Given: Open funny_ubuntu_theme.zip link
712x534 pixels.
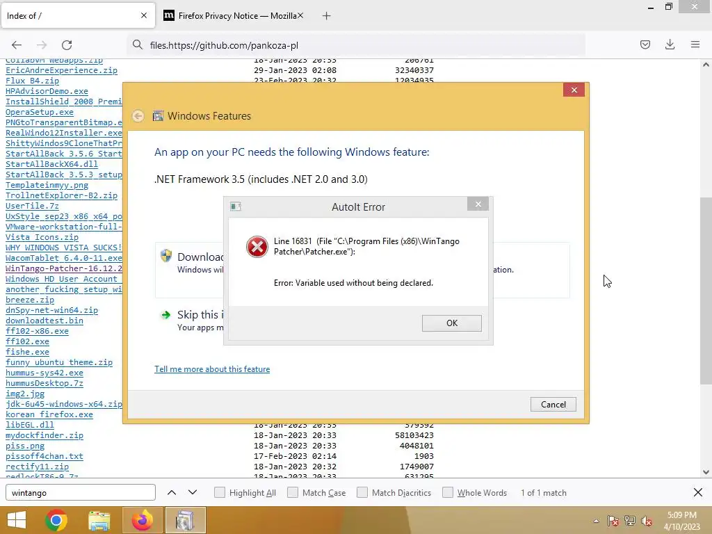Looking at the screenshot, I should (59, 362).
